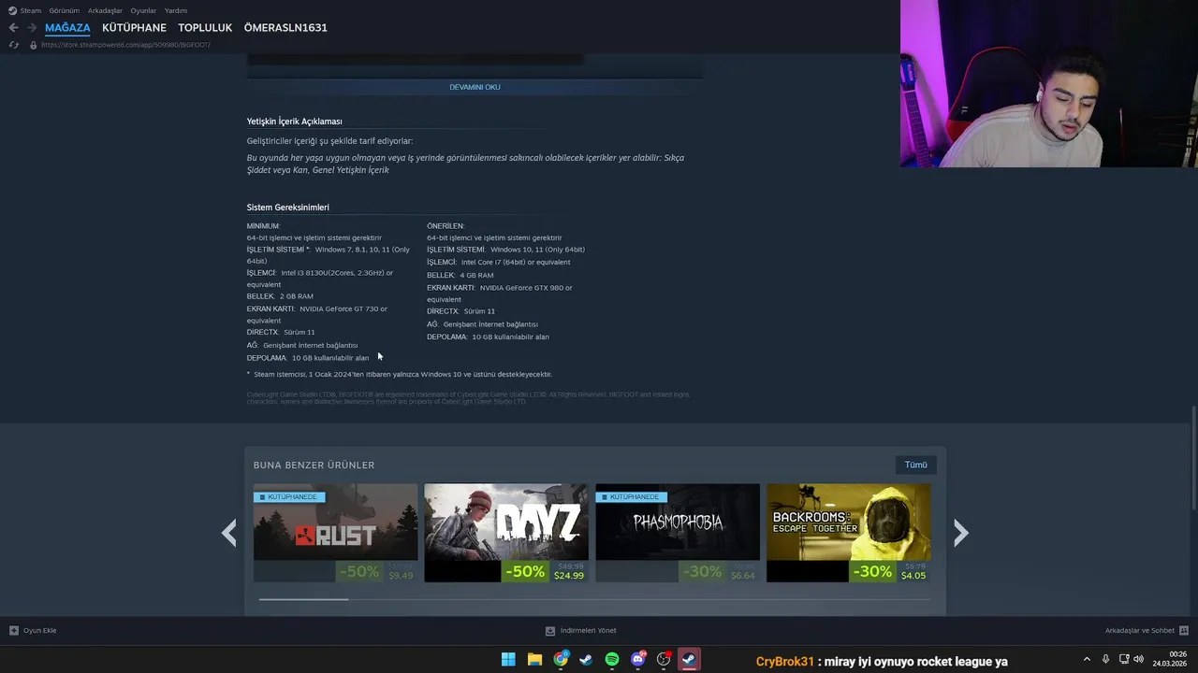1198x673 pixels.
Task: Open the Arkadaşlar menu
Action: coord(105,10)
